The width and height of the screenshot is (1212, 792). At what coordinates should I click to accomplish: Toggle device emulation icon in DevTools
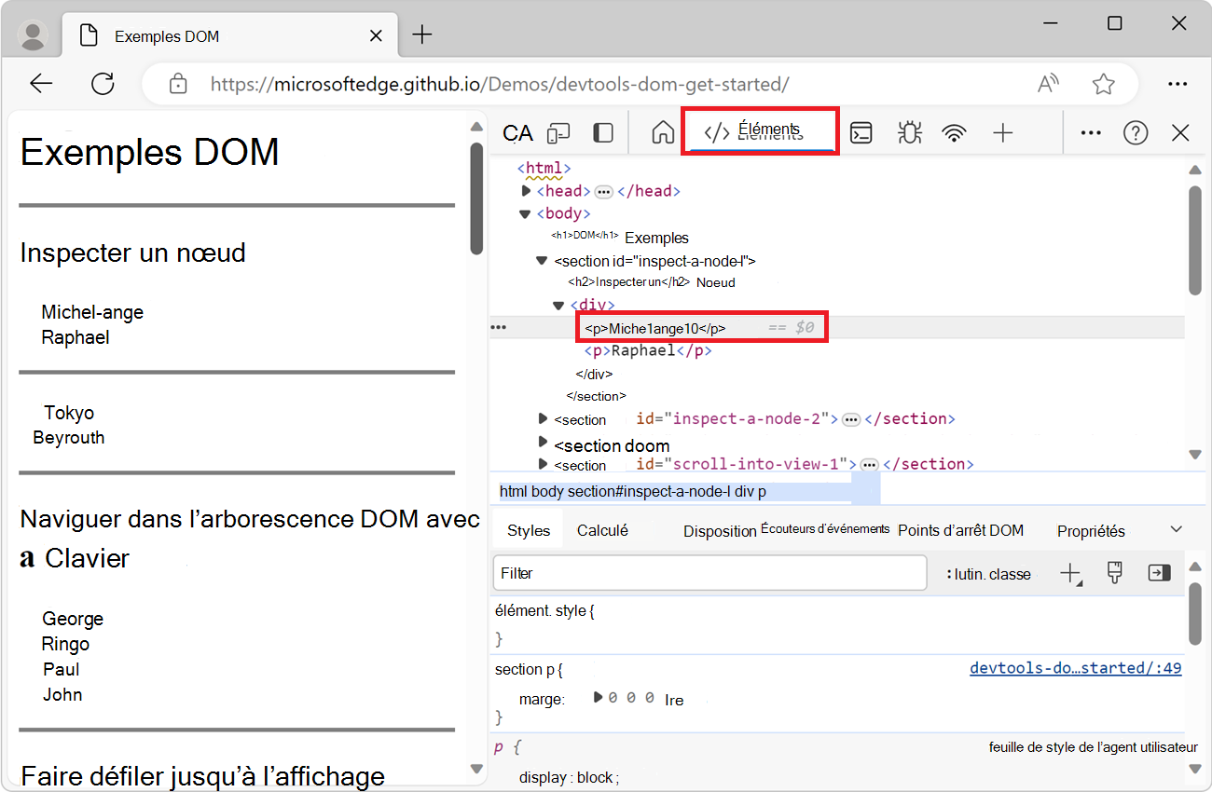[x=558, y=133]
